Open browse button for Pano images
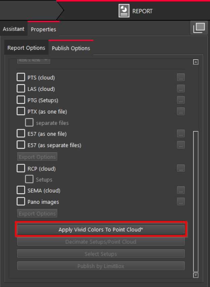This screenshot has height=287, width=210. 181,202
